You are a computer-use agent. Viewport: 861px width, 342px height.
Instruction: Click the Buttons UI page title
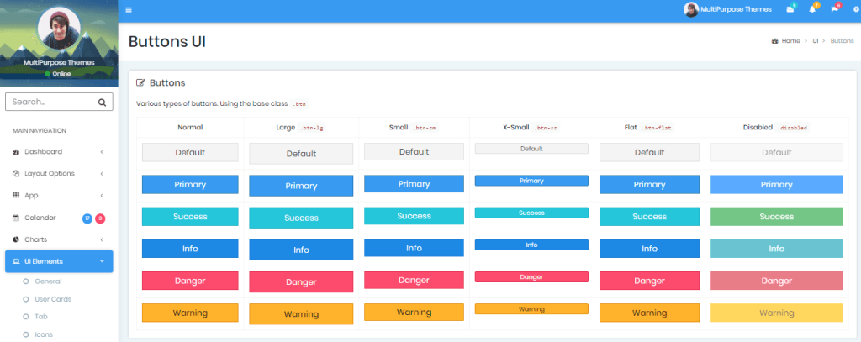click(x=167, y=42)
